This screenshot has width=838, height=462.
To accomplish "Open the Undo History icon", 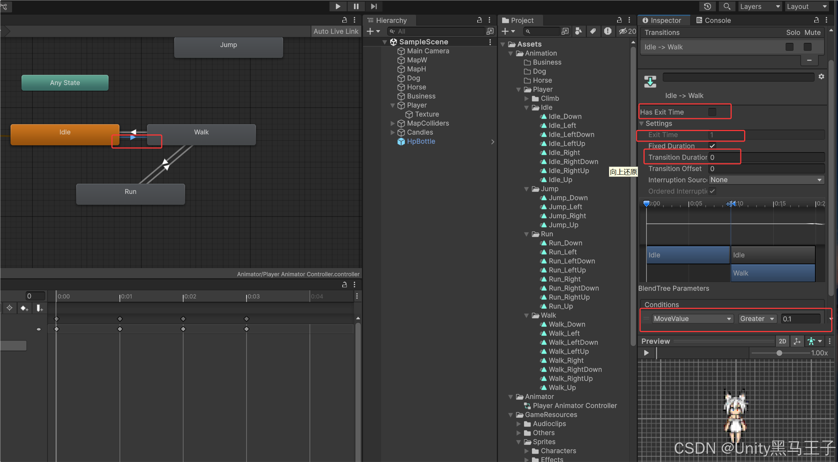I will (x=707, y=6).
